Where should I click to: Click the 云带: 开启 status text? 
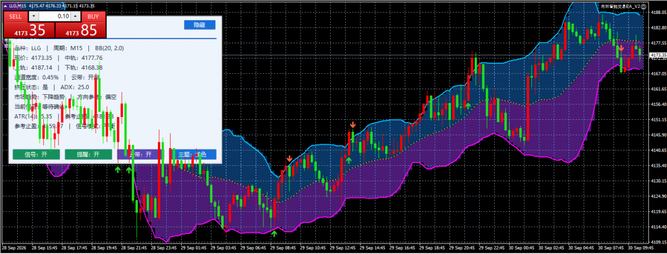pos(85,77)
